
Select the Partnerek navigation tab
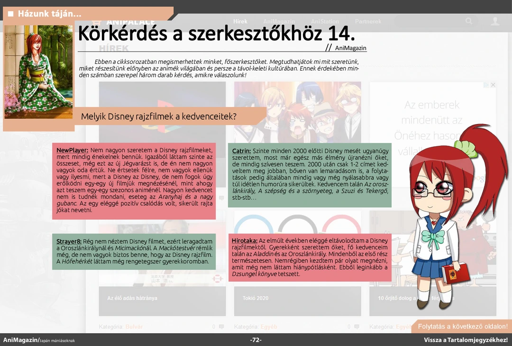[x=368, y=22]
